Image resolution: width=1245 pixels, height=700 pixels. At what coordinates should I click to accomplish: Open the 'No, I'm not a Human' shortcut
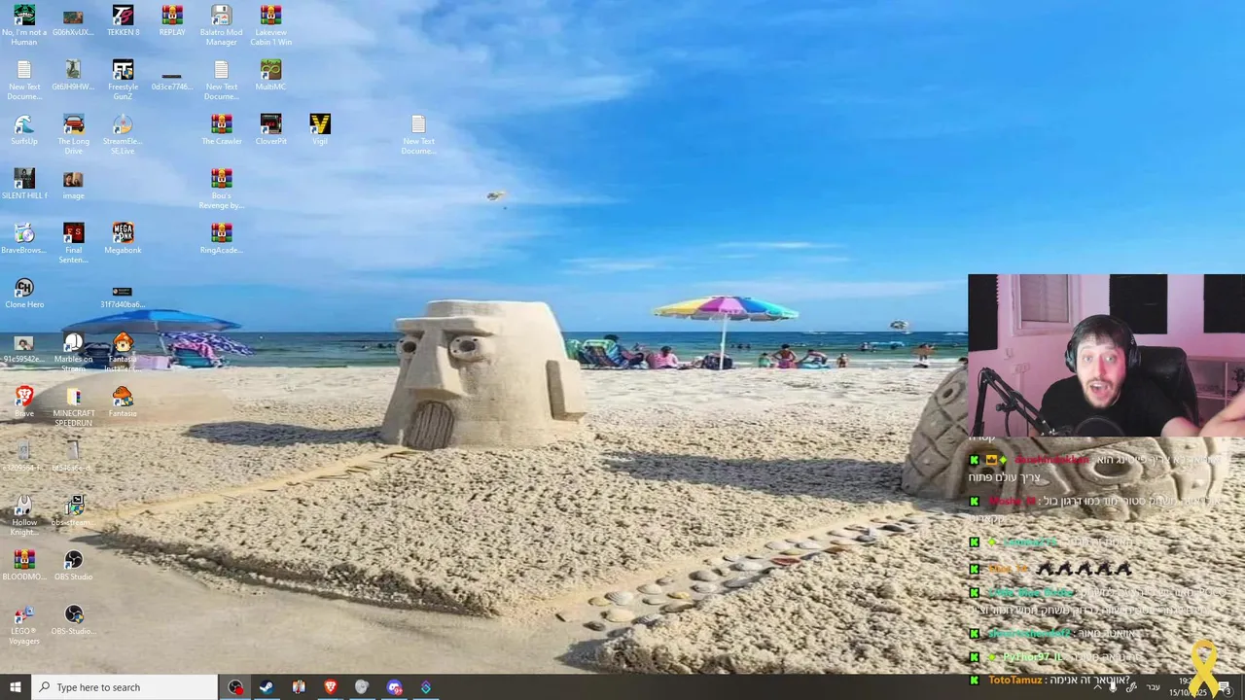[24, 24]
